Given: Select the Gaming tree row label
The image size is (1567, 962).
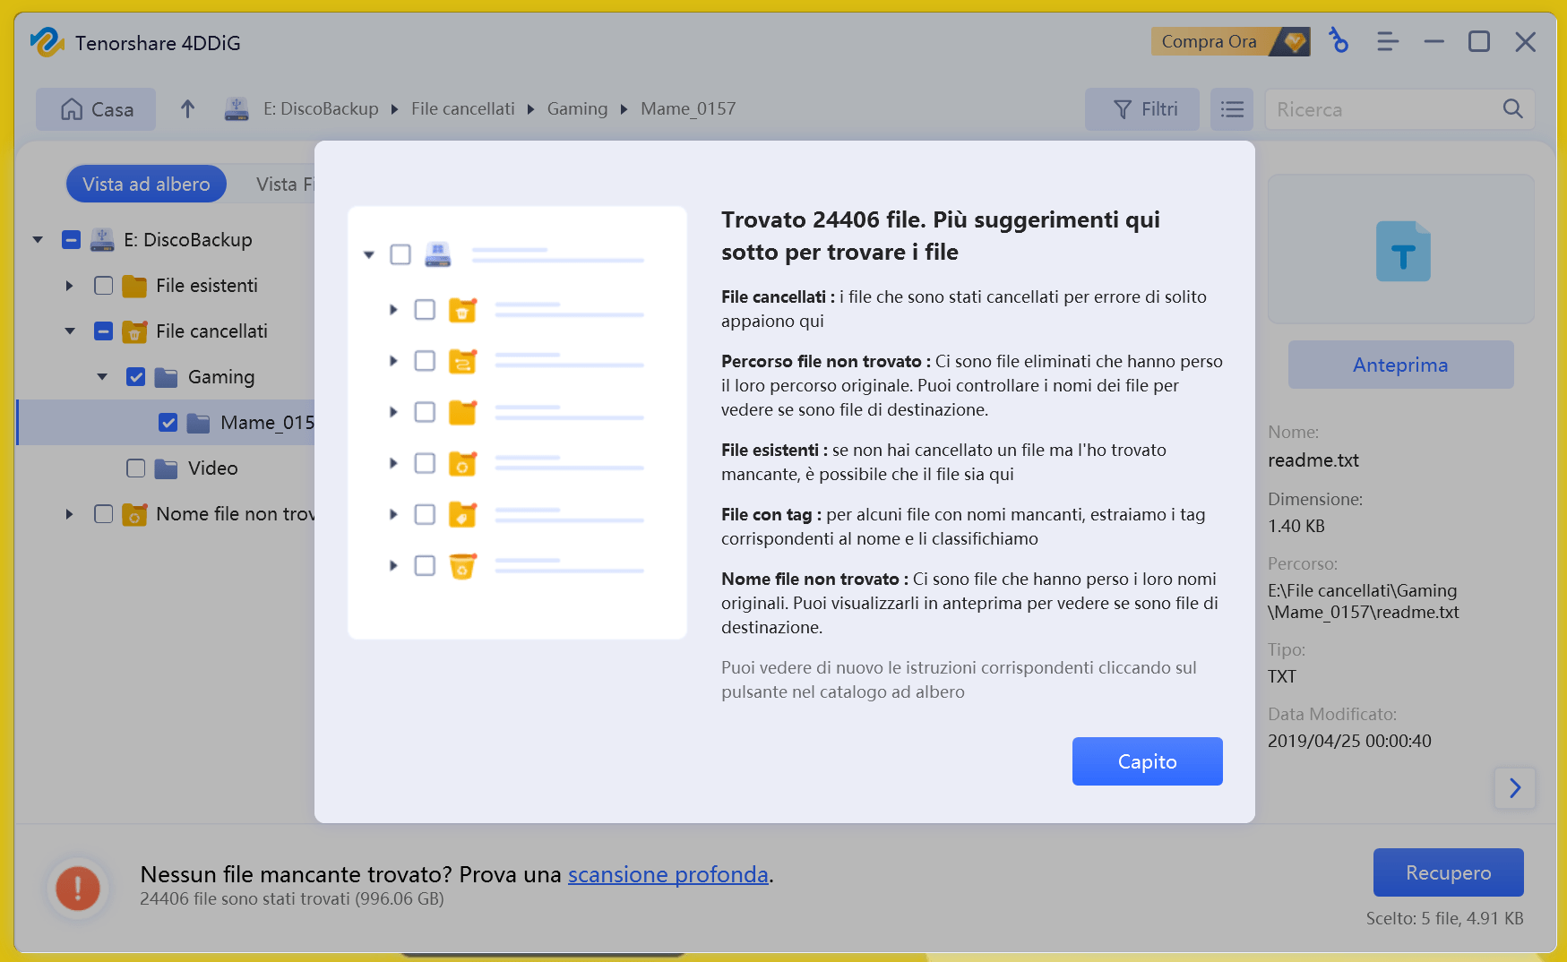Looking at the screenshot, I should click(x=221, y=377).
